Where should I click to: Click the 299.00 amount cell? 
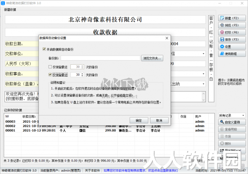[110, 130]
